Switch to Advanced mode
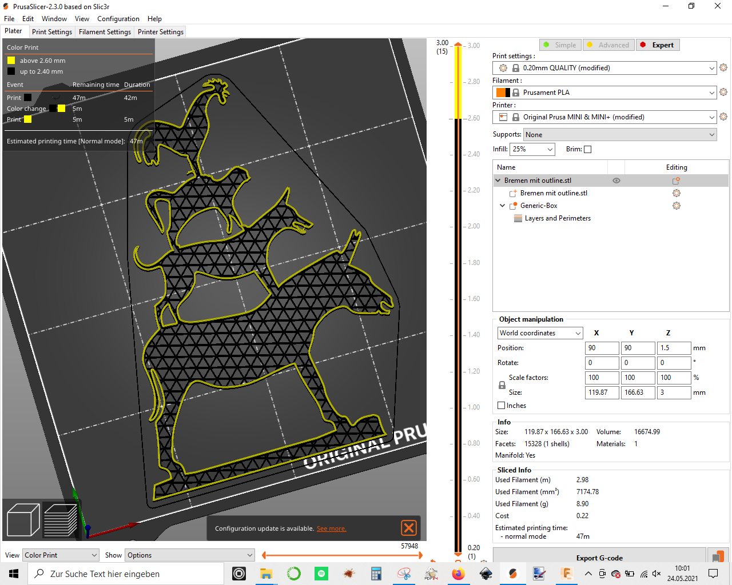 pos(608,45)
